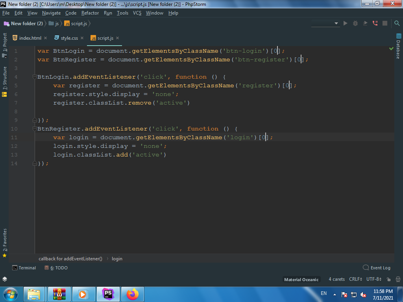This screenshot has height=302, width=403.
Task: Open the Refactor menu
Action: (90, 13)
